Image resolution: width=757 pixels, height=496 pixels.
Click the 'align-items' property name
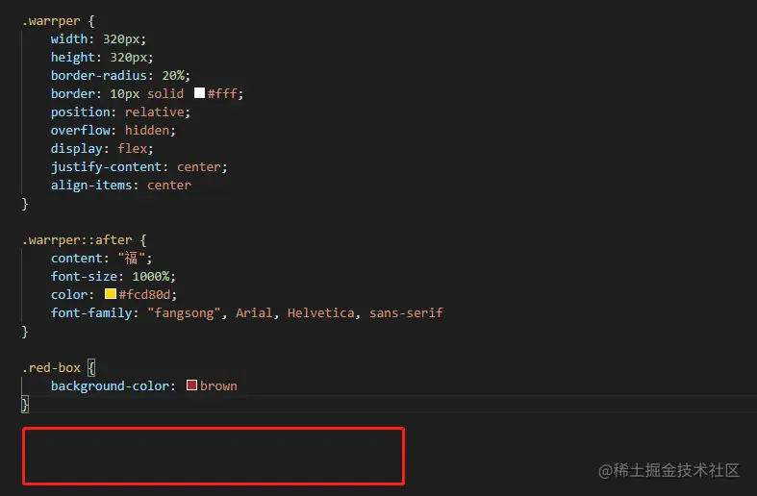[x=91, y=186]
